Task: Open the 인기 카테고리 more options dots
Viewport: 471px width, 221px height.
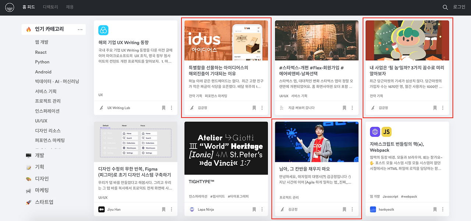Action: click(x=80, y=29)
